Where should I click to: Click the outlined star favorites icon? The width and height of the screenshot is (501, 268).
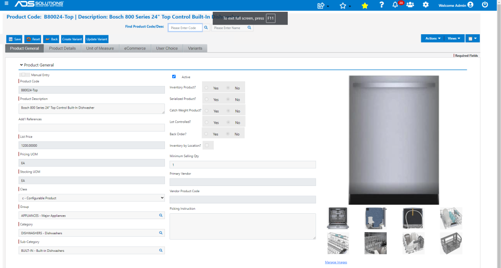click(343, 5)
